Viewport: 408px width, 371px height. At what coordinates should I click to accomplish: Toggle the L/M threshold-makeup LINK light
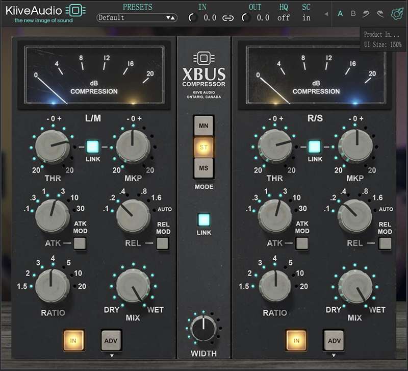[92, 147]
